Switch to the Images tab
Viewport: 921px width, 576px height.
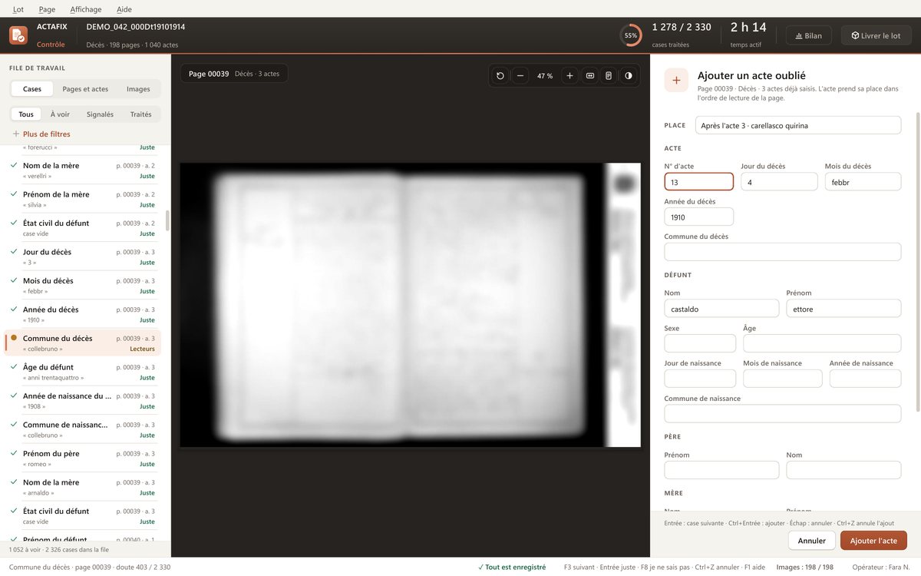(138, 89)
